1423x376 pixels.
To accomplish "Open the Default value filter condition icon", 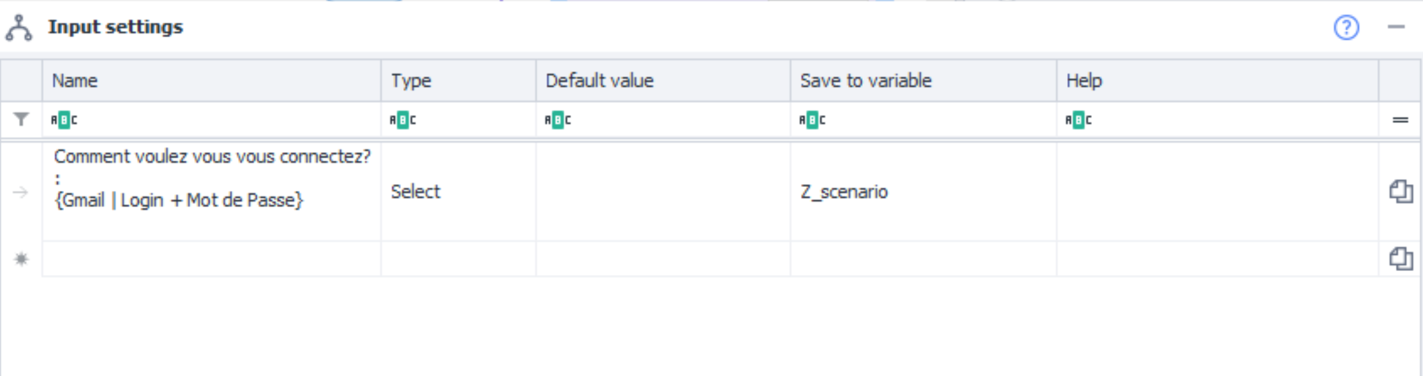I will [557, 120].
